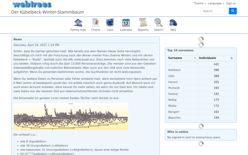Click the 'Top 10 surnames' heading

180,50
